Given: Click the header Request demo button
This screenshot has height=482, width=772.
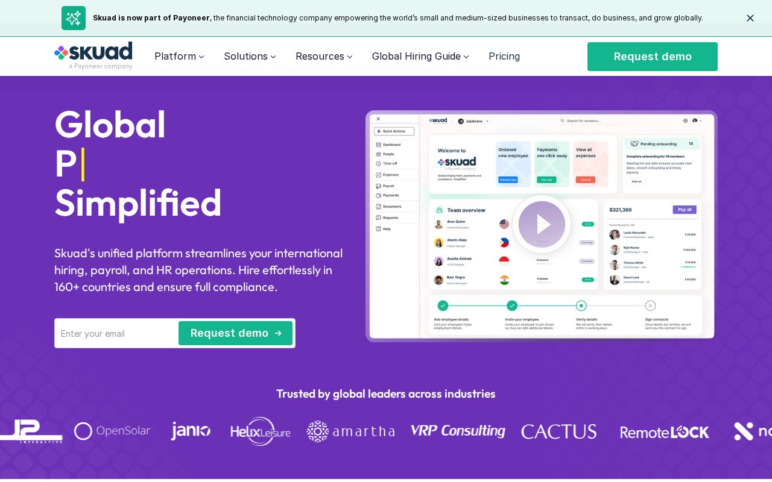Looking at the screenshot, I should [653, 57].
